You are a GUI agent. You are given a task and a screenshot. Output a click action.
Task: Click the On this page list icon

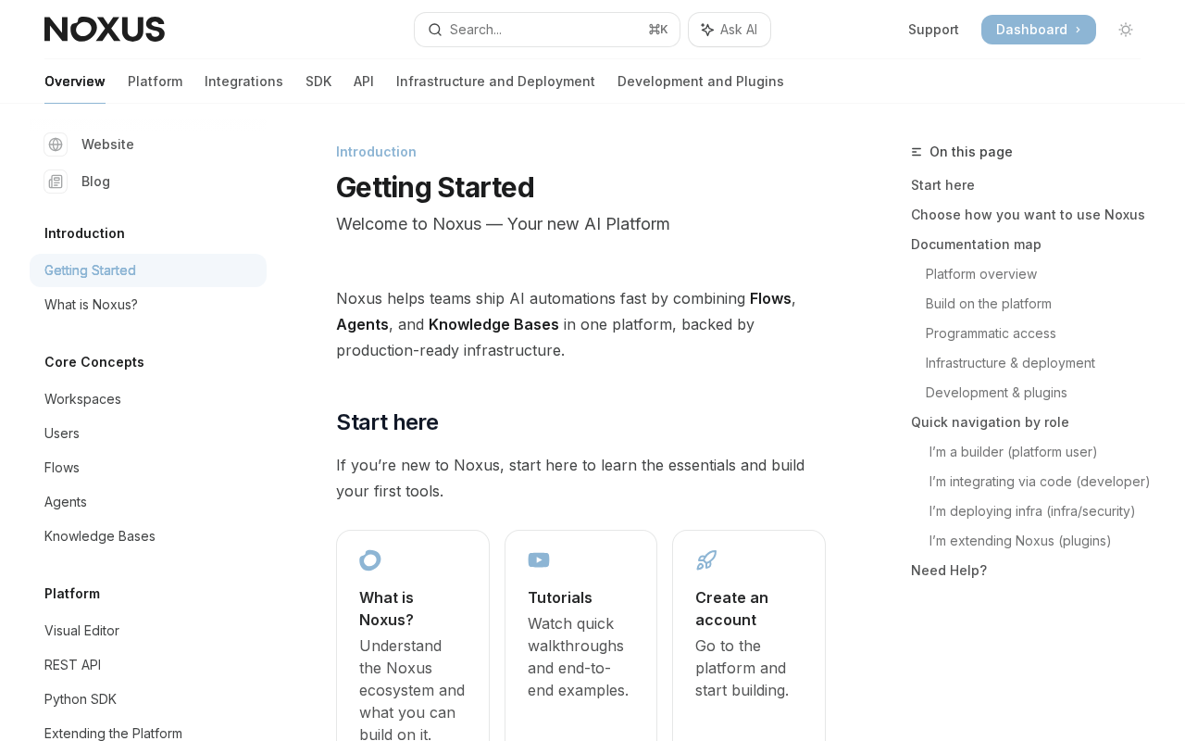(917, 152)
